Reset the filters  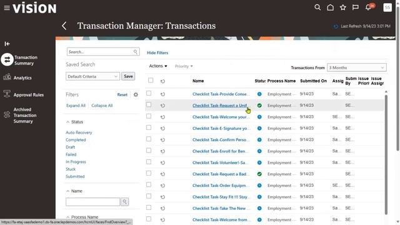click(x=122, y=94)
